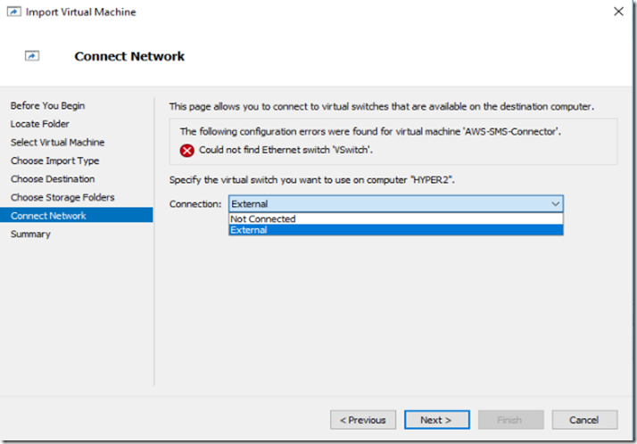Screen dimensions: 637x444
Task: Go to the Summary step
Action: click(30, 234)
